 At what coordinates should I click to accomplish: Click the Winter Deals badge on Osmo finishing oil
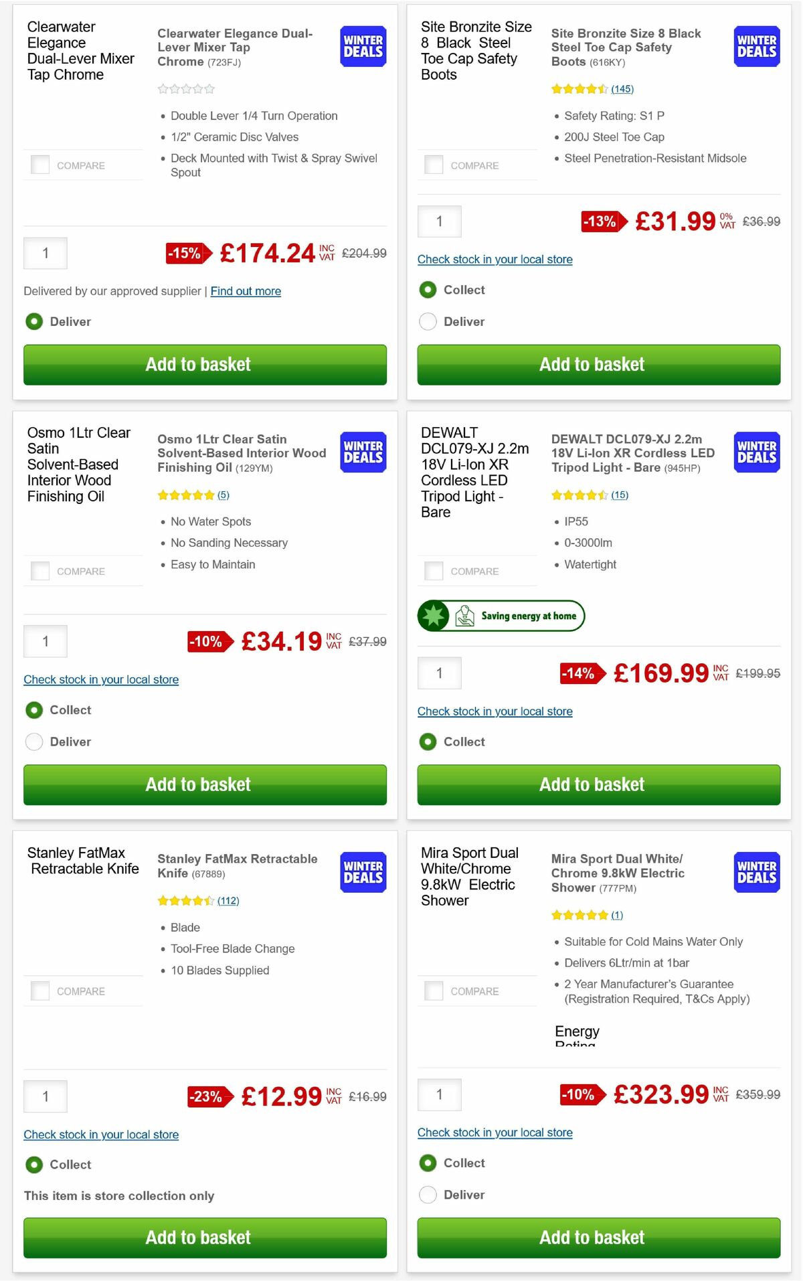pos(362,452)
